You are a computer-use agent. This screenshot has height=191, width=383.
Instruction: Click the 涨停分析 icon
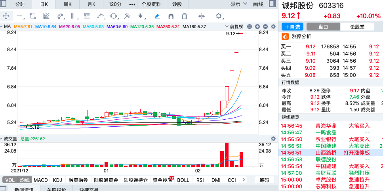pos(285,36)
